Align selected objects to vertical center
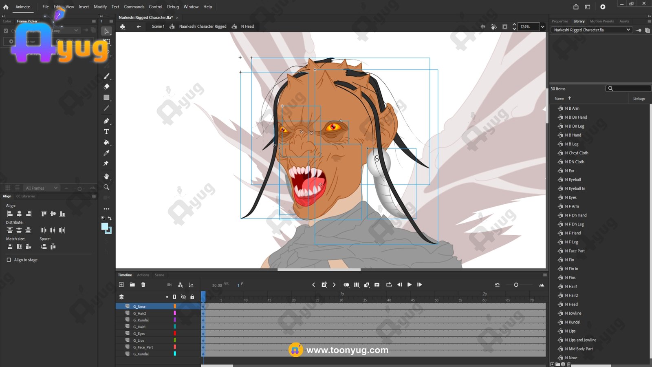Viewport: 652px width, 367px height. click(53, 214)
